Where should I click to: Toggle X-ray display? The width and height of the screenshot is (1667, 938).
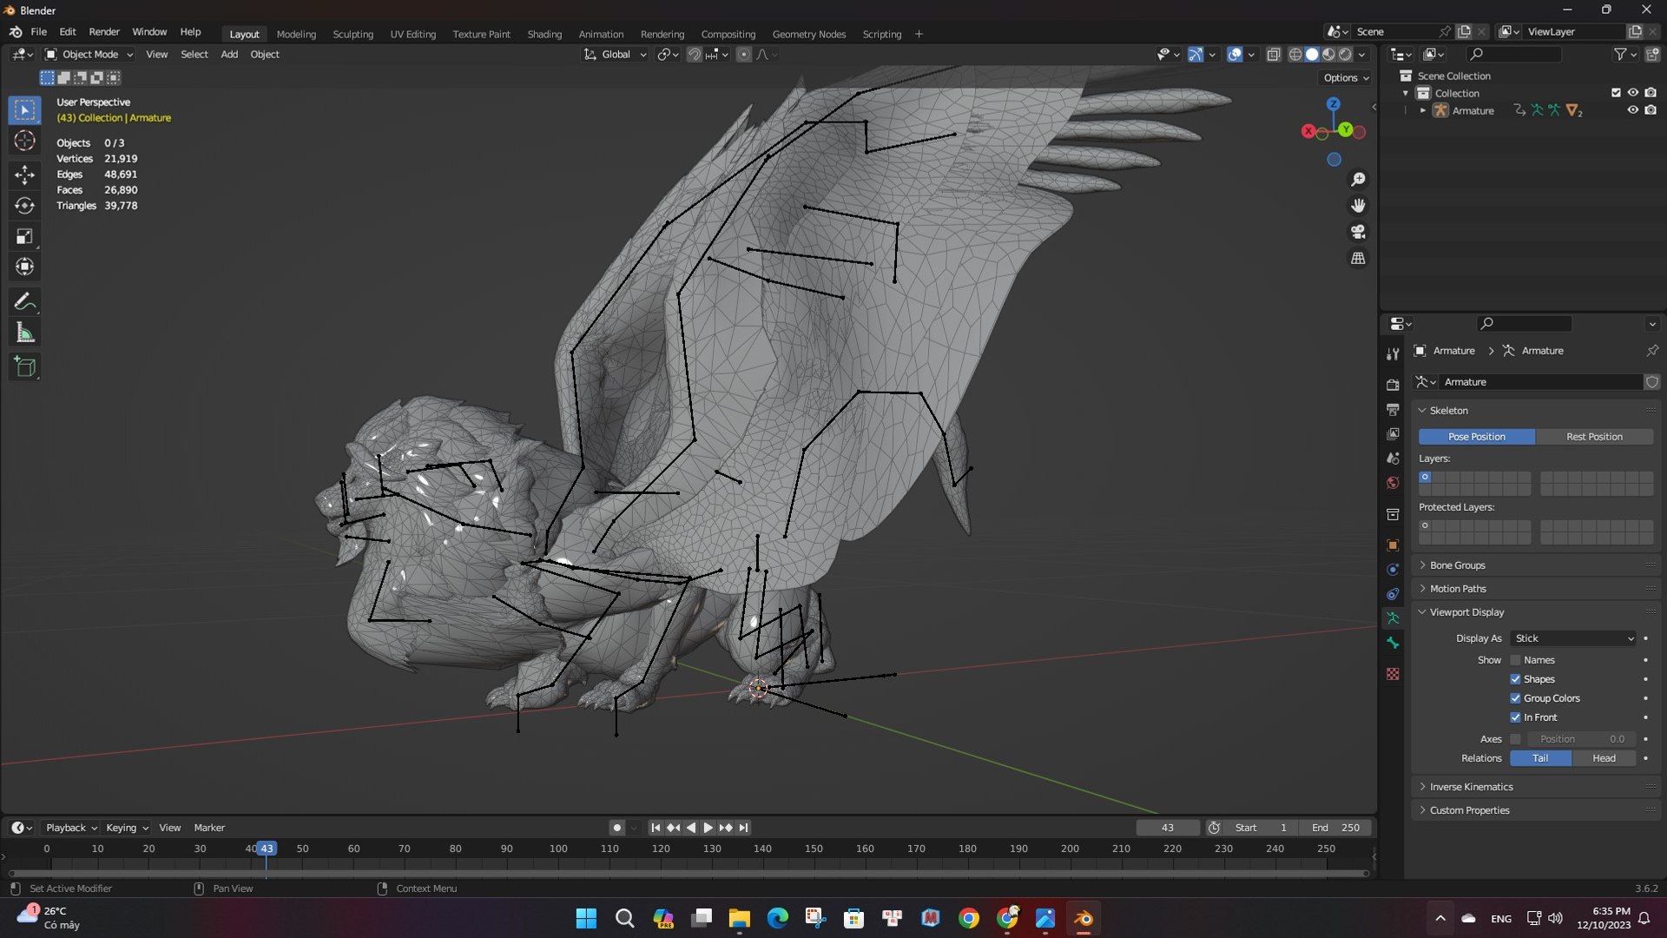1274,54
